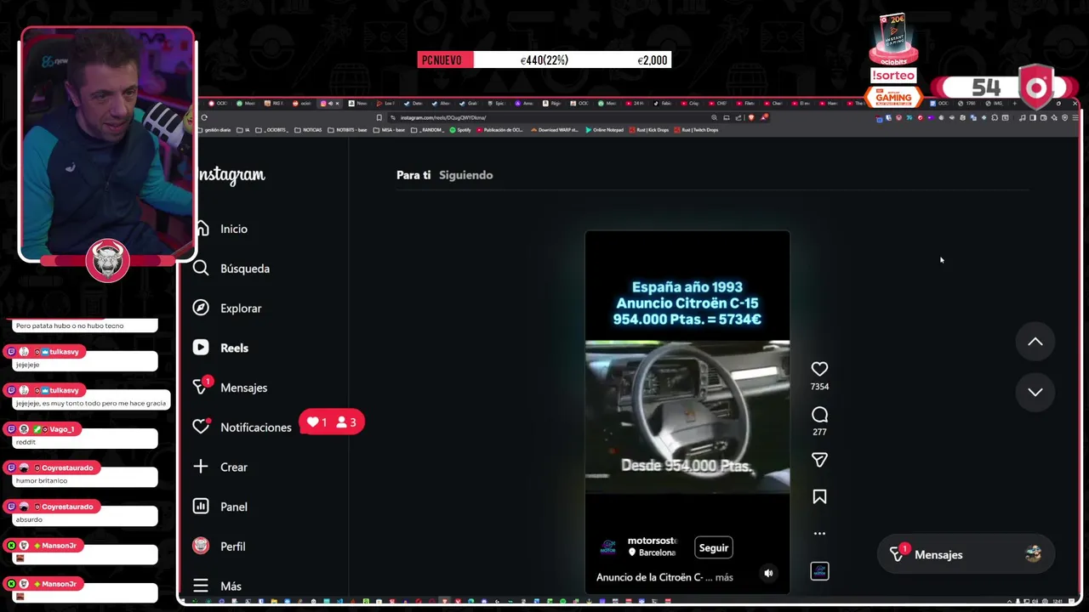Toggle the browser sidebar panel icon
The height and width of the screenshot is (612, 1089).
1033,117
